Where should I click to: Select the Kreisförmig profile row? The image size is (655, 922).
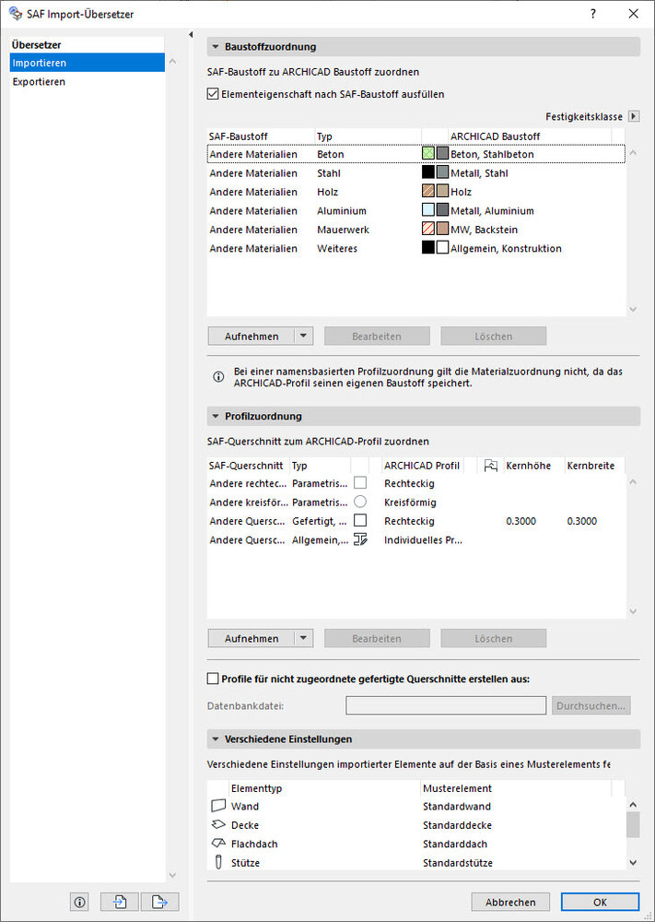(x=415, y=502)
